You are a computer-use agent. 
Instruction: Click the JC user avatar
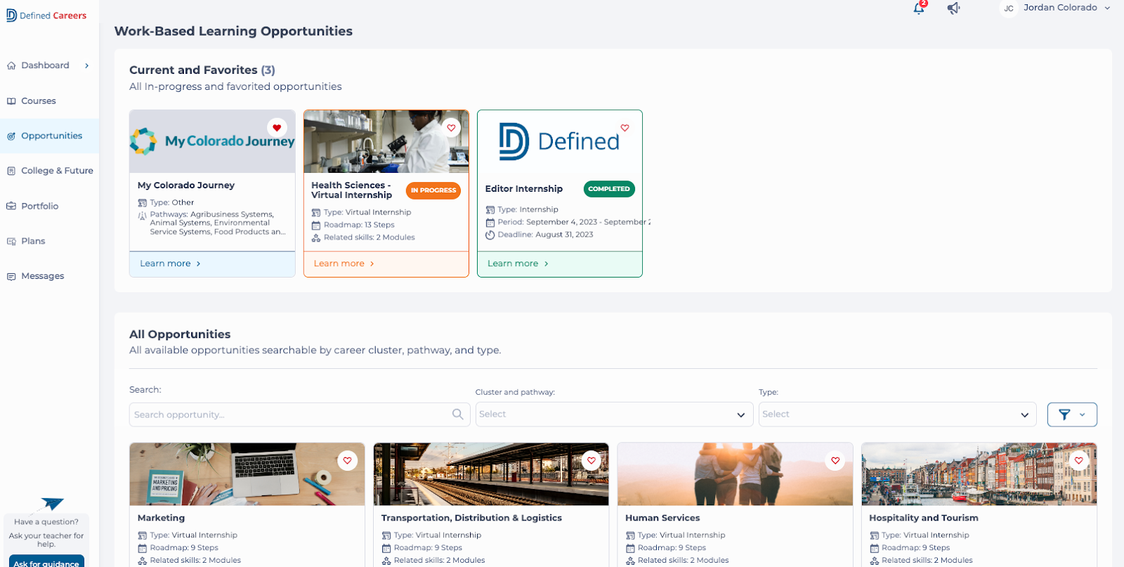(x=1009, y=8)
